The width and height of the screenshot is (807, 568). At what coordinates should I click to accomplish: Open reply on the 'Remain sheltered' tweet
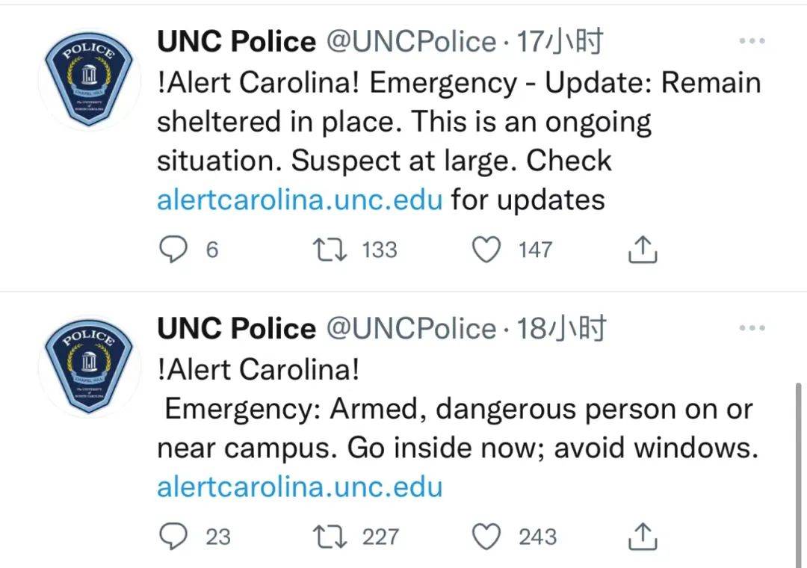[173, 250]
